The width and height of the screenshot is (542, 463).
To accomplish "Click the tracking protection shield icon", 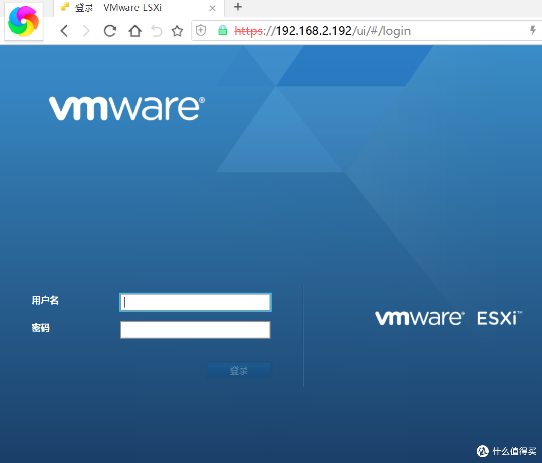I will click(x=201, y=30).
